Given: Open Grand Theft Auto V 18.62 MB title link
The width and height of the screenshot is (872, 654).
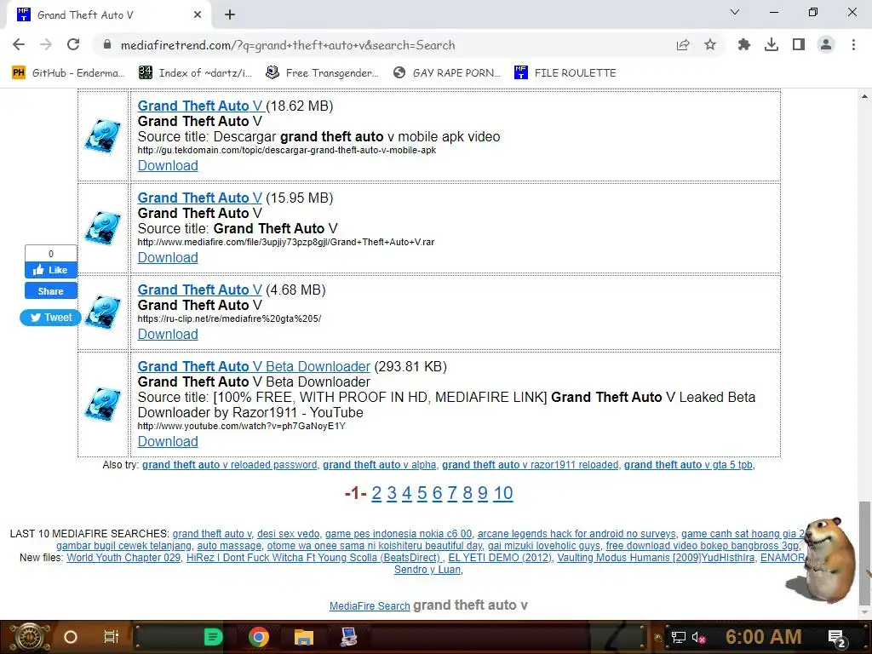Looking at the screenshot, I should coord(199,106).
